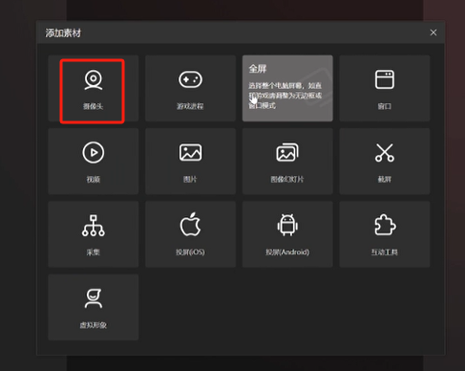465x371 pixels.
Task: Open the 互动工具 puzzle-piece tools icon
Action: coord(385,225)
